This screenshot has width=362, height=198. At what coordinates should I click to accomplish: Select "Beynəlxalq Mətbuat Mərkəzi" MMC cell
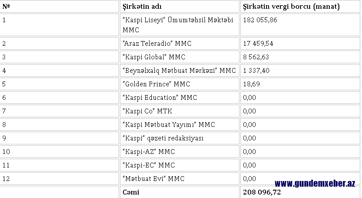[179, 70]
